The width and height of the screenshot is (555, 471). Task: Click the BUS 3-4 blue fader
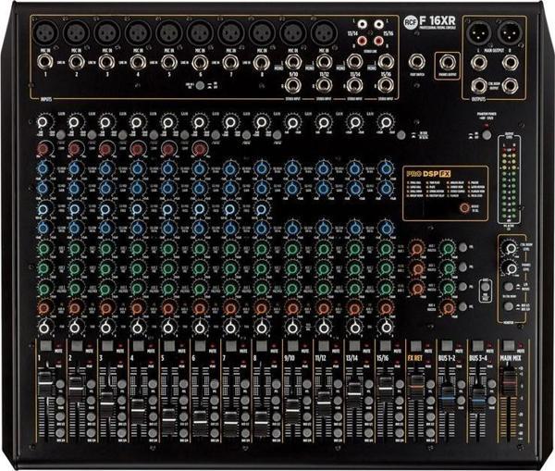click(478, 400)
